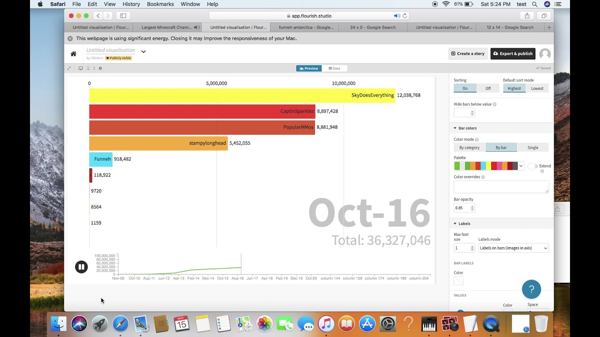Screen dimensions: 600x337
Task: Switch to funneh antarctica Google tab
Action: tap(305, 28)
